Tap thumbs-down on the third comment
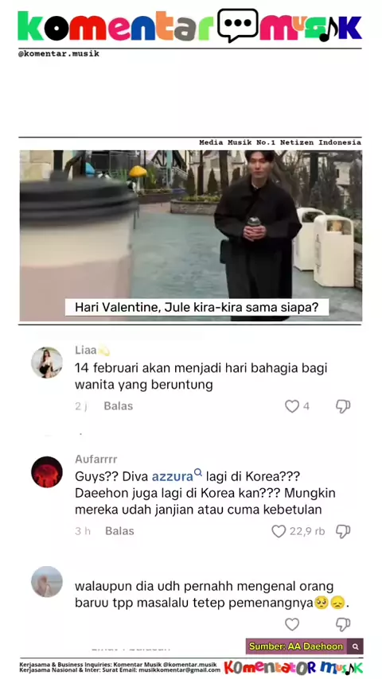The image size is (382, 679). pos(343,624)
